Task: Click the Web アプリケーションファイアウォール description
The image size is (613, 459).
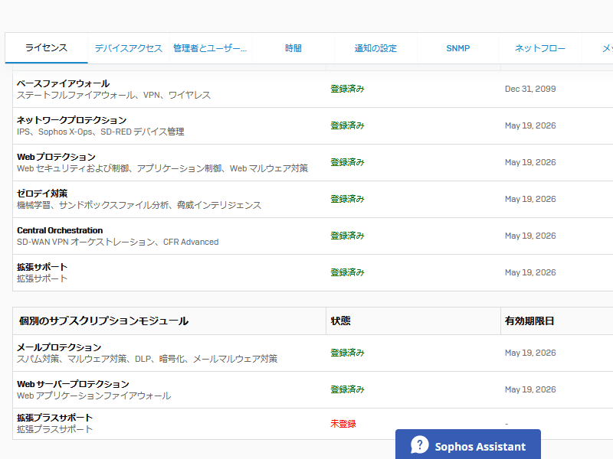Action: [x=93, y=396]
